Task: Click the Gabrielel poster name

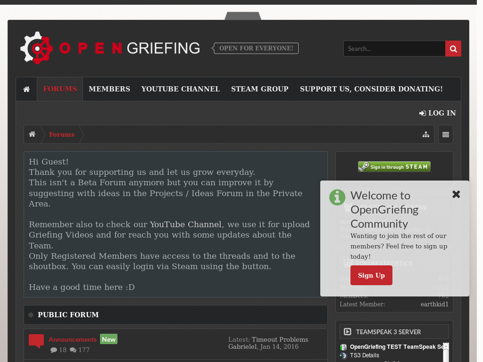Action: (x=242, y=347)
